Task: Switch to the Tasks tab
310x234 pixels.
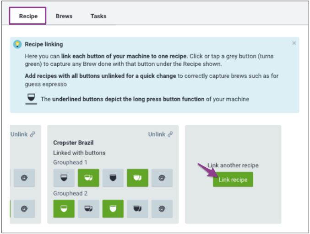Action: (98, 16)
